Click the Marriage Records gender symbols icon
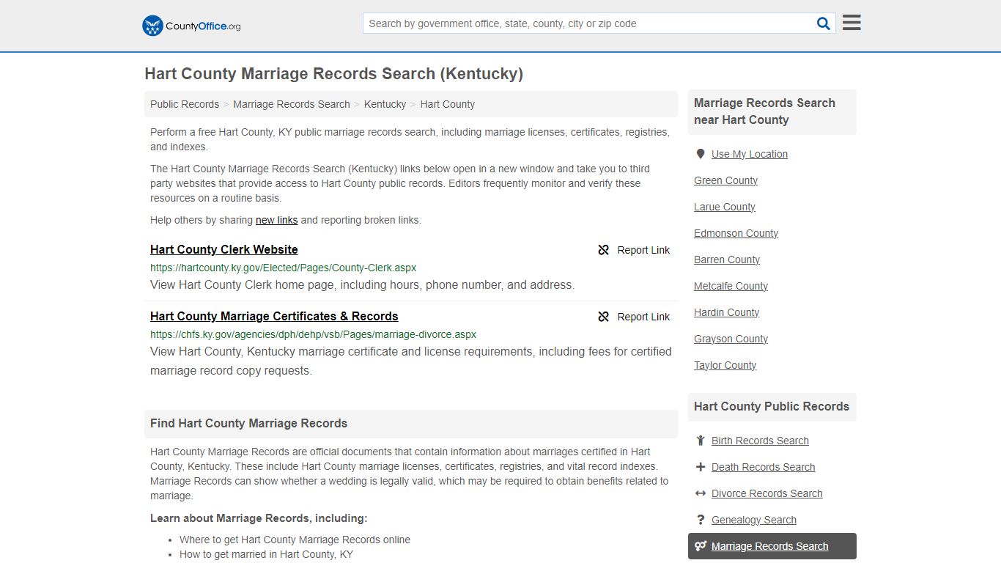 (701, 546)
